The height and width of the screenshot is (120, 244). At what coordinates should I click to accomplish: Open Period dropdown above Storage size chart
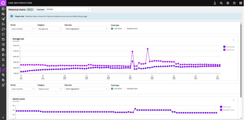[23, 29]
